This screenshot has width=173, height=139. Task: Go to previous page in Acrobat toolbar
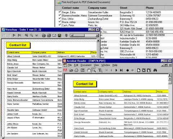111,70
